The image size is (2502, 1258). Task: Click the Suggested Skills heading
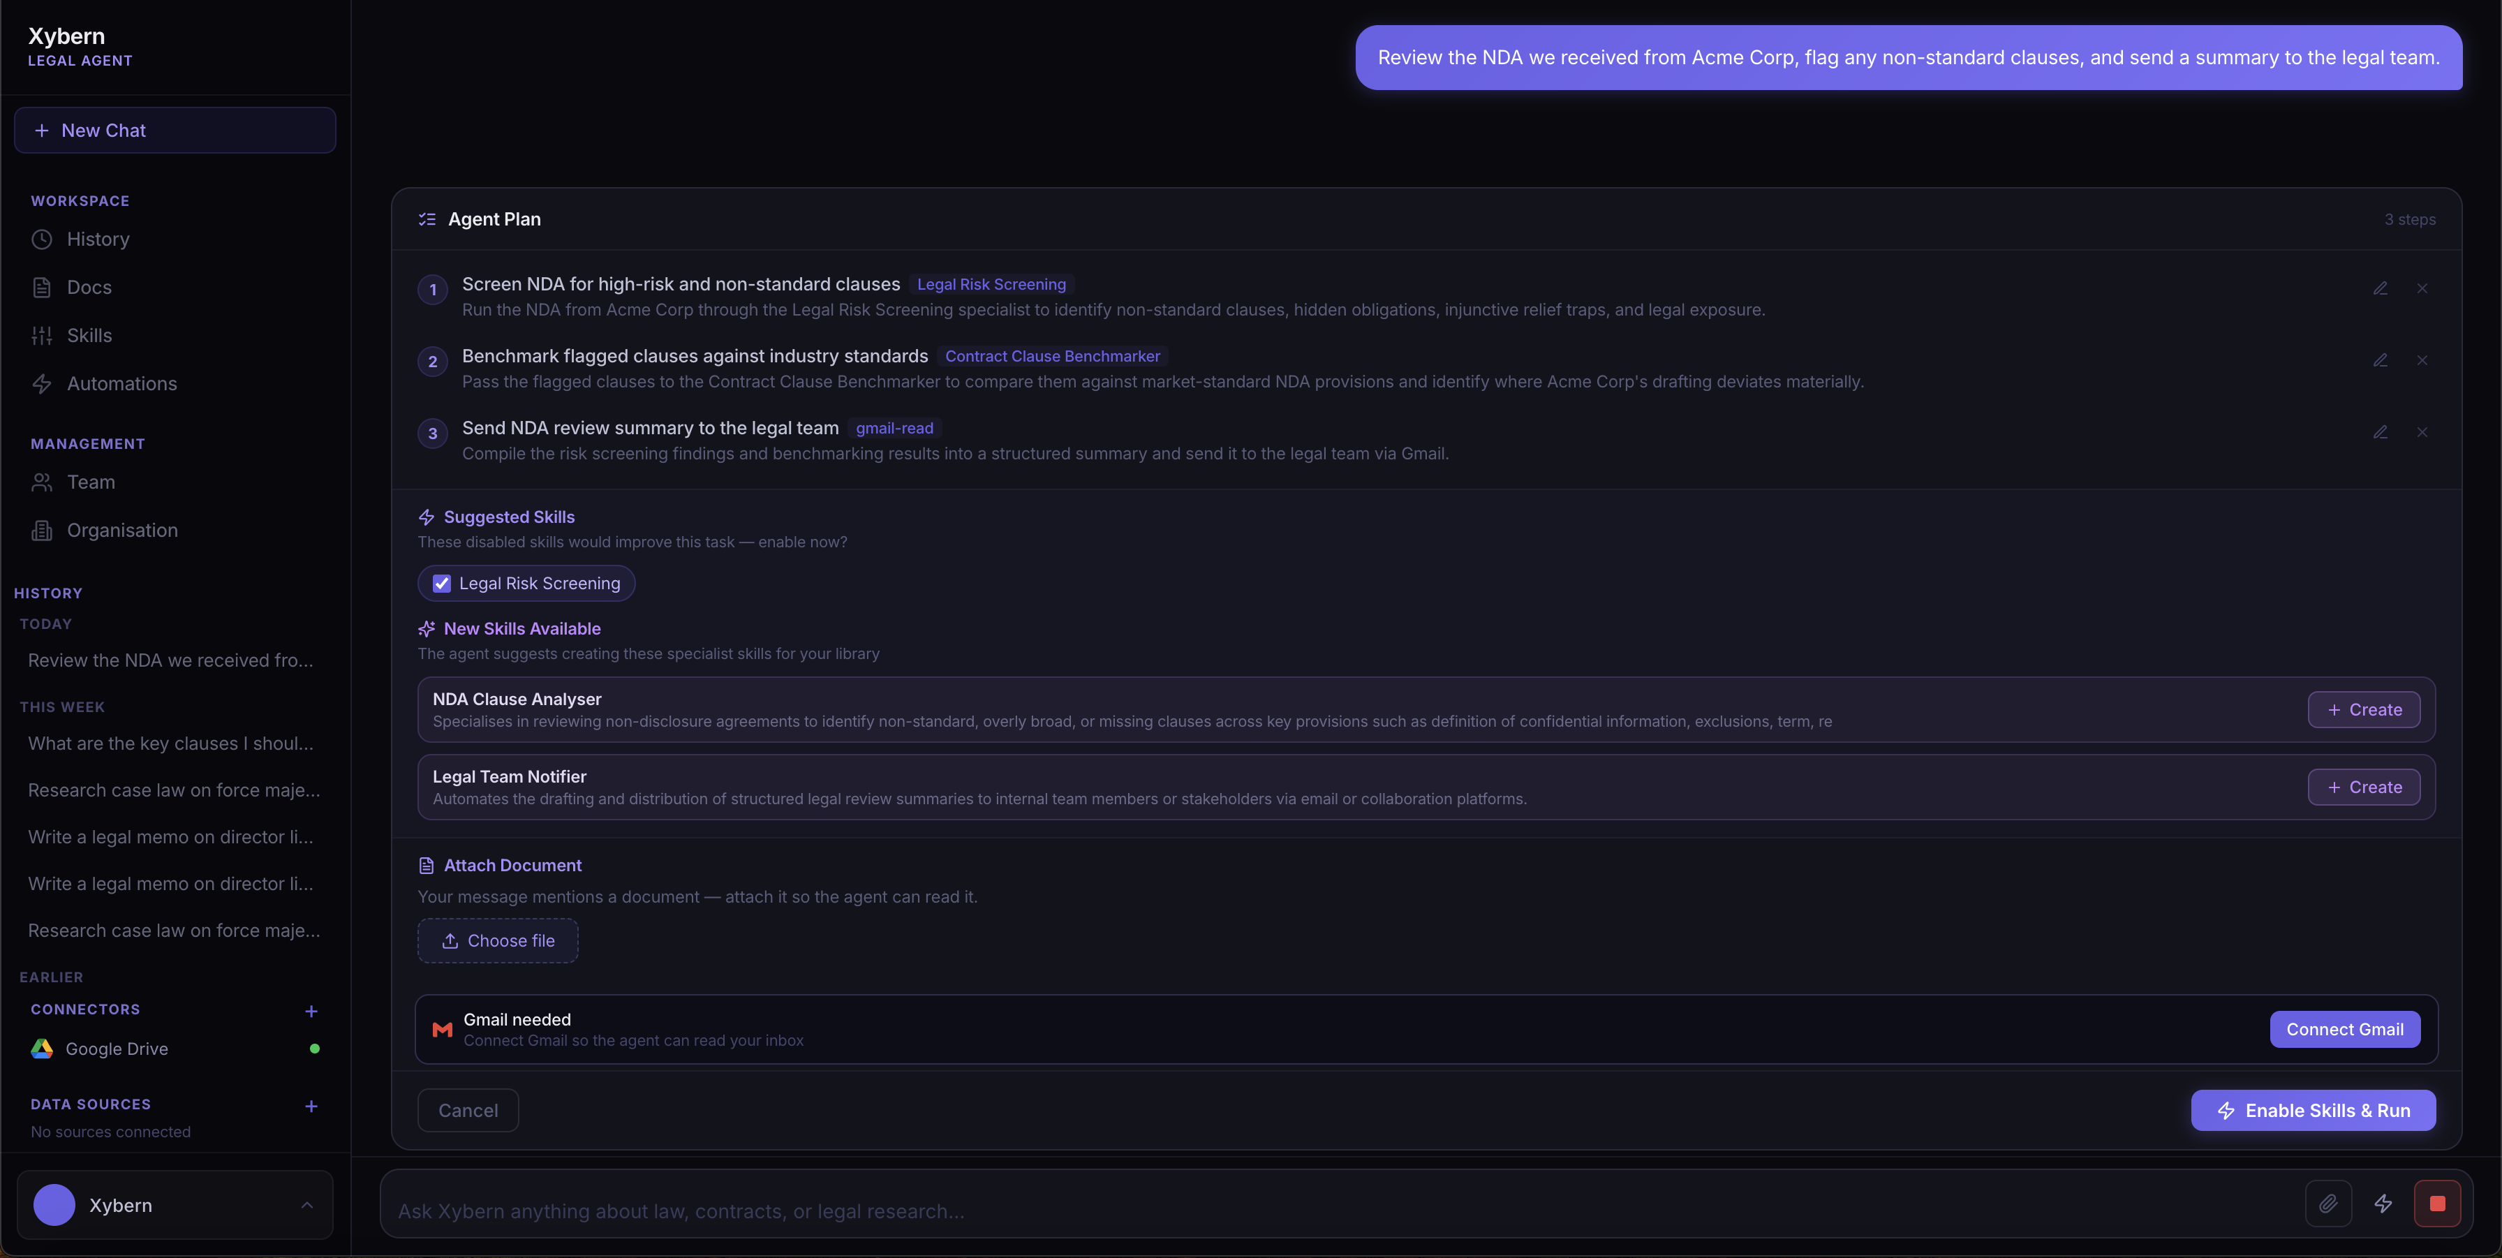(509, 518)
